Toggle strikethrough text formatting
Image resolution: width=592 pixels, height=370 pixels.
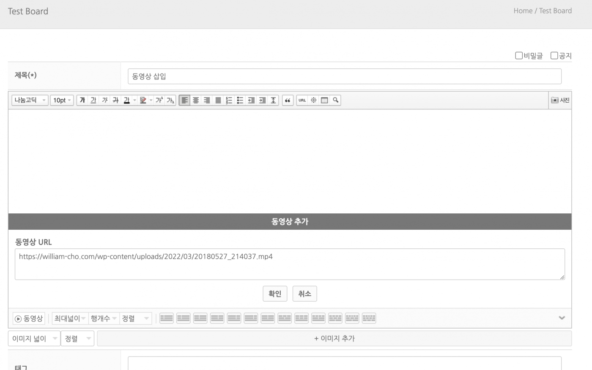[115, 100]
